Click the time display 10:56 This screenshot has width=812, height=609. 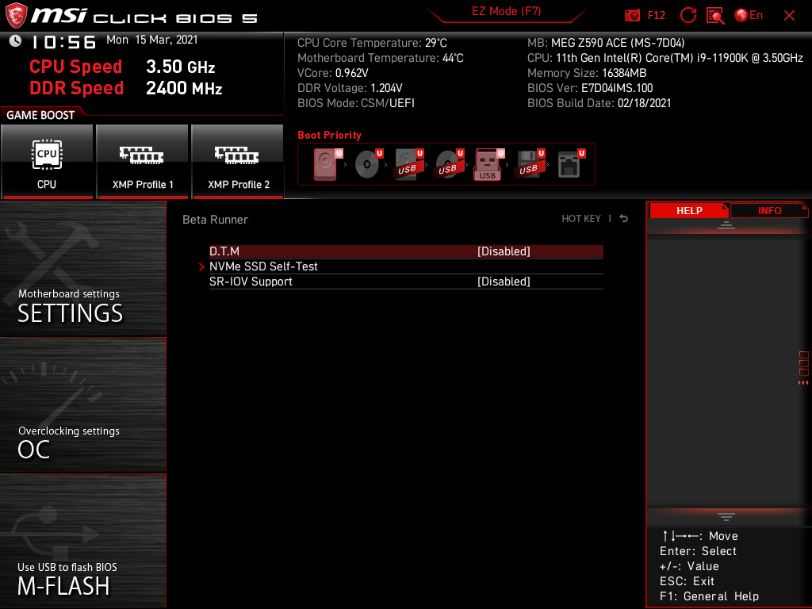(x=64, y=42)
